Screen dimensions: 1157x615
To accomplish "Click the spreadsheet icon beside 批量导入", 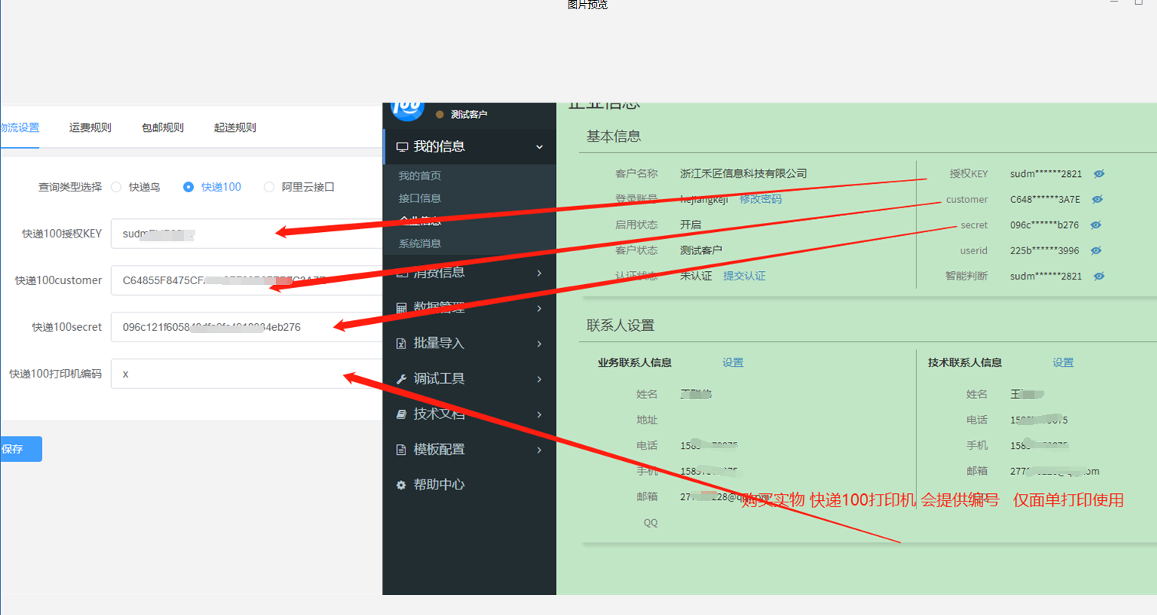I will pyautogui.click(x=401, y=343).
